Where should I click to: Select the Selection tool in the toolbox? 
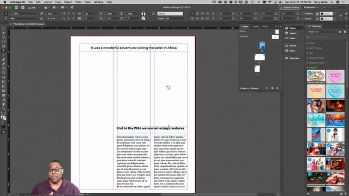(x=3, y=29)
